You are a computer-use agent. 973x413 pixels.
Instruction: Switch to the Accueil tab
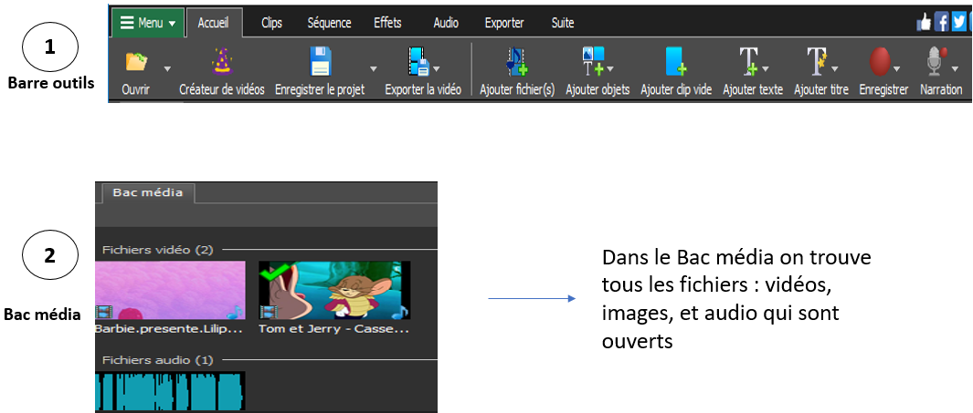point(214,23)
